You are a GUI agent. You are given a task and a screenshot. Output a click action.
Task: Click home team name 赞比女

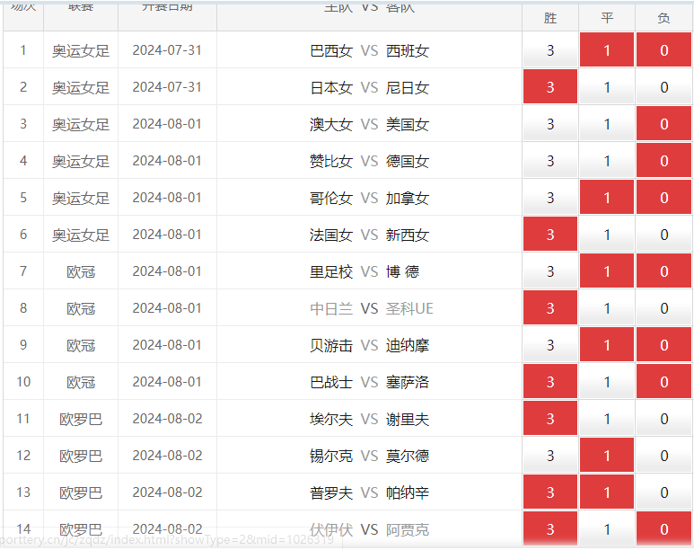click(x=331, y=162)
